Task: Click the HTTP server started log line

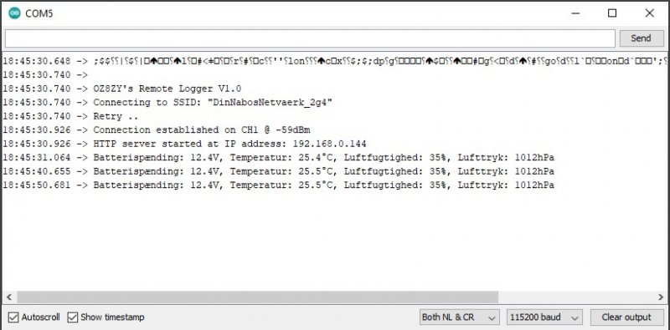Action: point(184,144)
